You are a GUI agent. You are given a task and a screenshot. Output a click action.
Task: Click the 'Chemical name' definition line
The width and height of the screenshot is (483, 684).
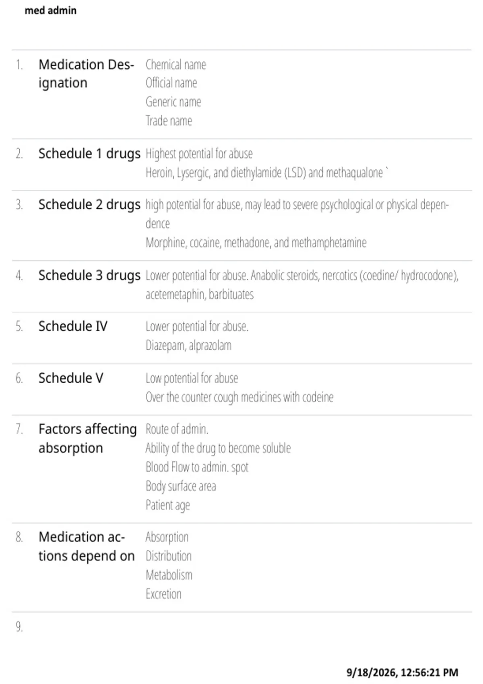pyautogui.click(x=175, y=65)
